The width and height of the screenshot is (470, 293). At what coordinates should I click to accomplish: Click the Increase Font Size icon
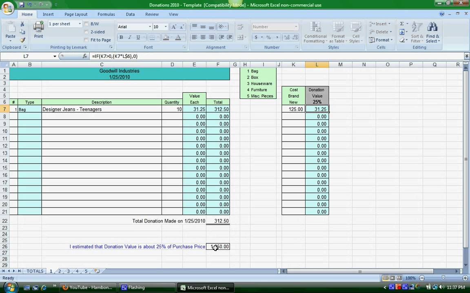174,27
